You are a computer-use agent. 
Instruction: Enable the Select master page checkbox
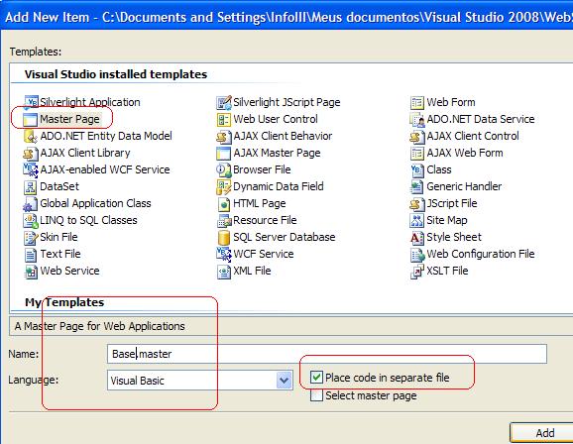316,395
